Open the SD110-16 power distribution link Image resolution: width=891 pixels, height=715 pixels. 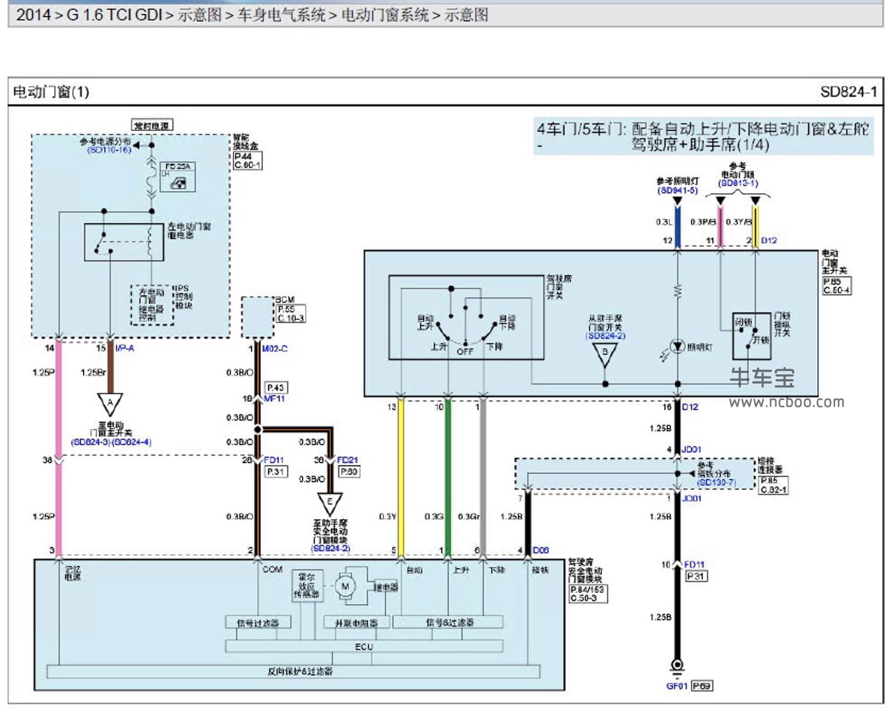[x=109, y=150]
